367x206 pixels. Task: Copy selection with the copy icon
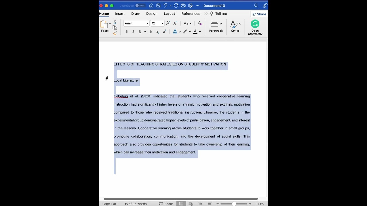pyautogui.click(x=115, y=27)
